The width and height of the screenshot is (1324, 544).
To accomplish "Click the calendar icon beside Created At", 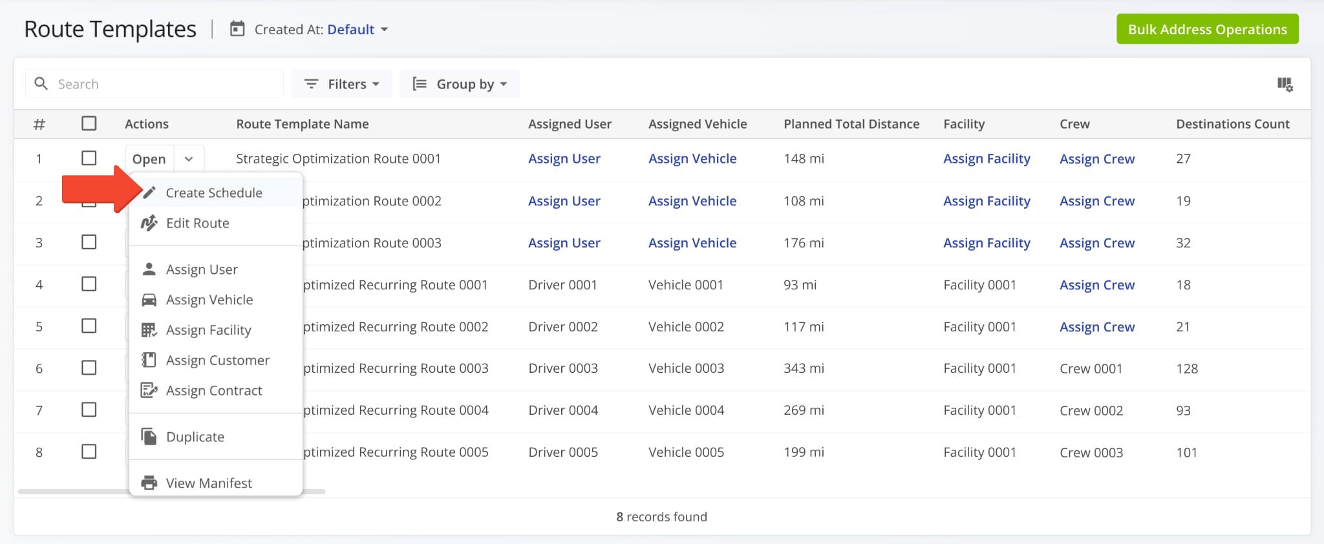I will click(237, 29).
